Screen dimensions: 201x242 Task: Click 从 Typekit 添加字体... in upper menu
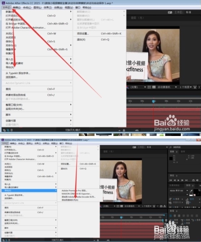(x=18, y=73)
